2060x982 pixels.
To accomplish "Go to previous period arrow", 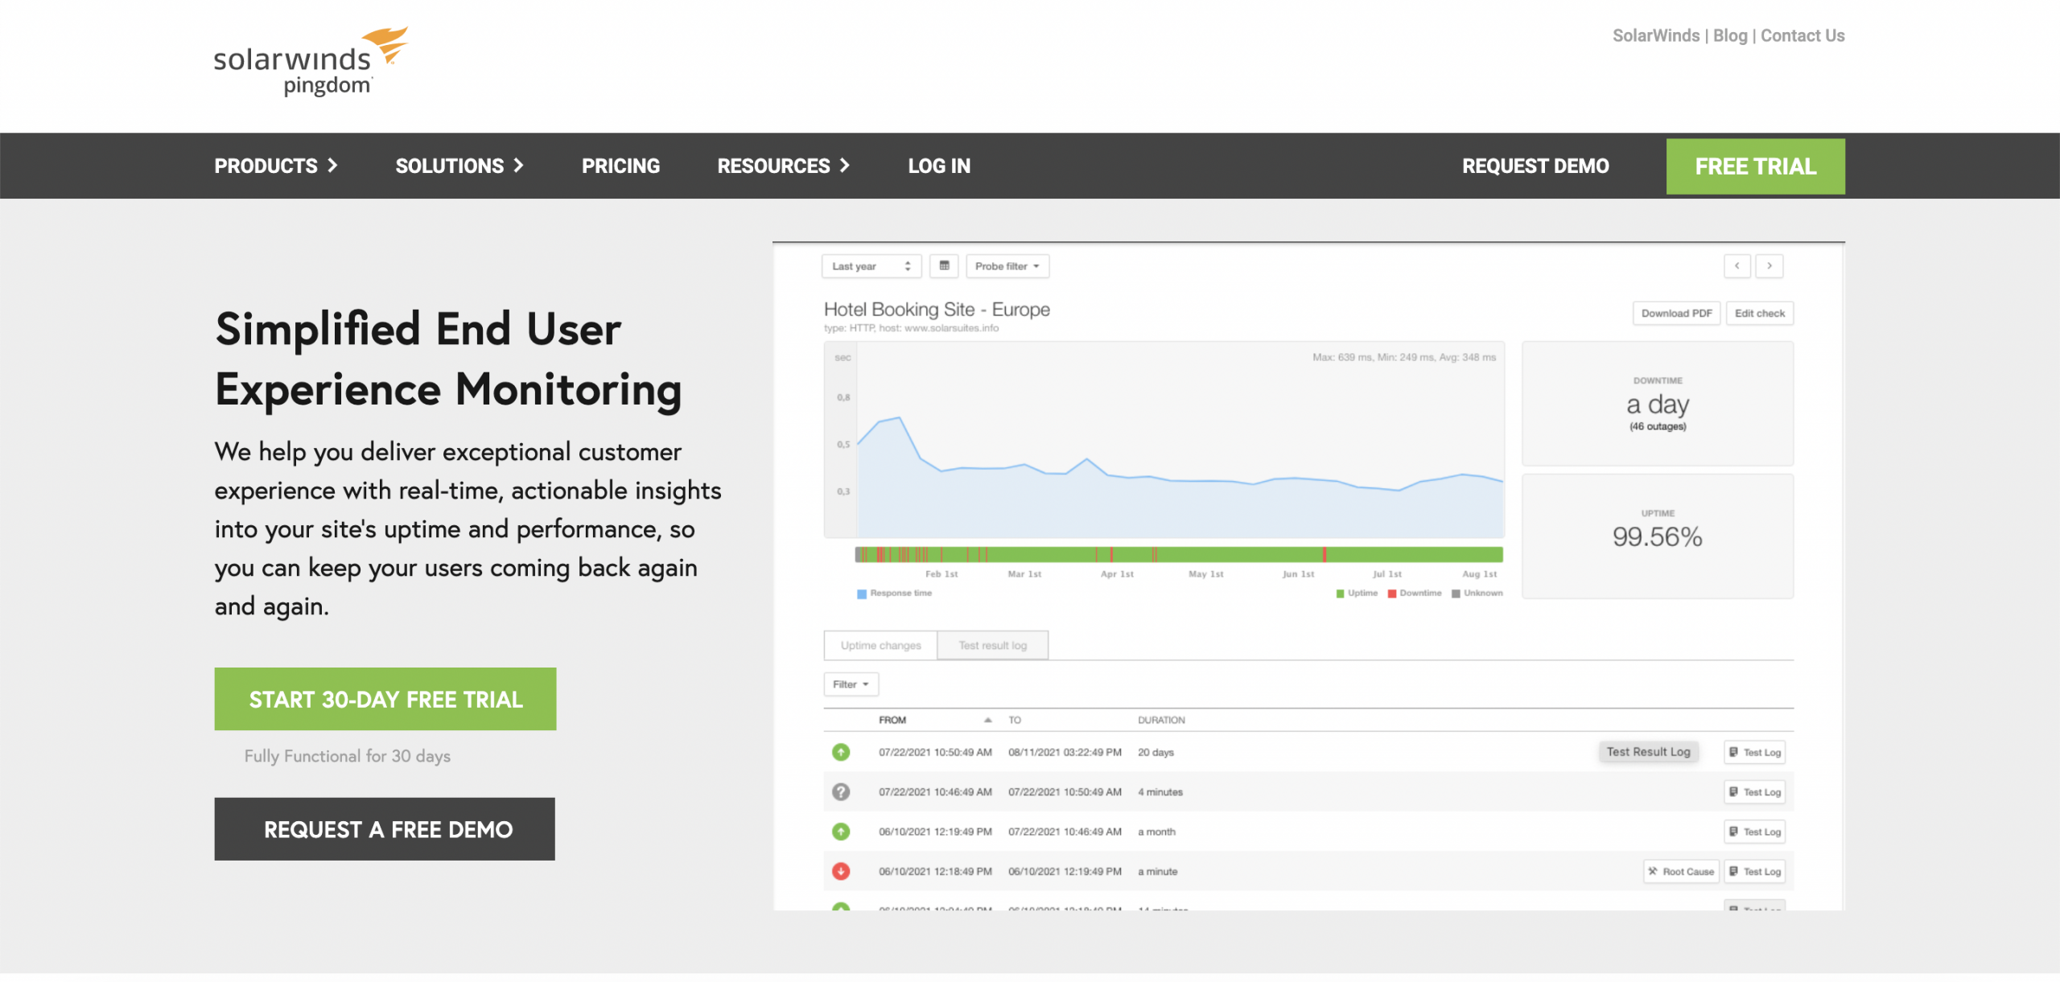I will pyautogui.click(x=1737, y=266).
